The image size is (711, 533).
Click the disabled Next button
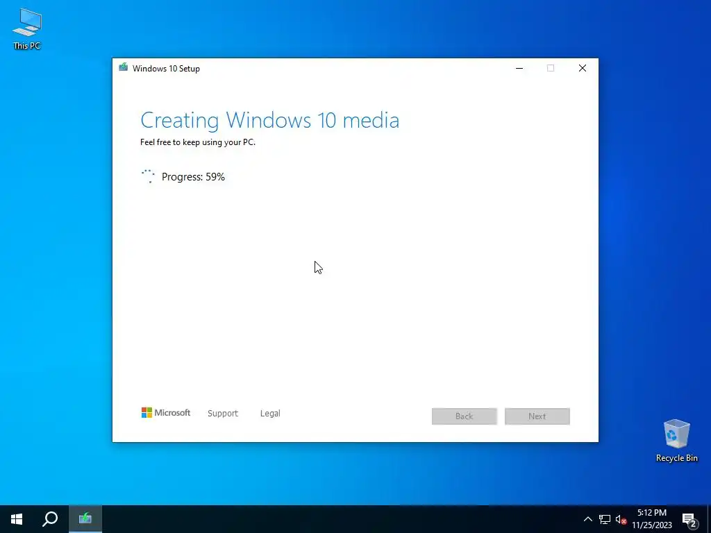click(537, 416)
